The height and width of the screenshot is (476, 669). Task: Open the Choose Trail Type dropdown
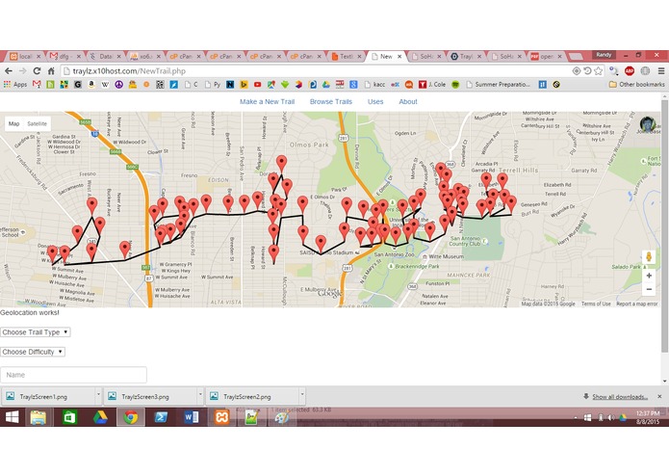pyautogui.click(x=36, y=332)
